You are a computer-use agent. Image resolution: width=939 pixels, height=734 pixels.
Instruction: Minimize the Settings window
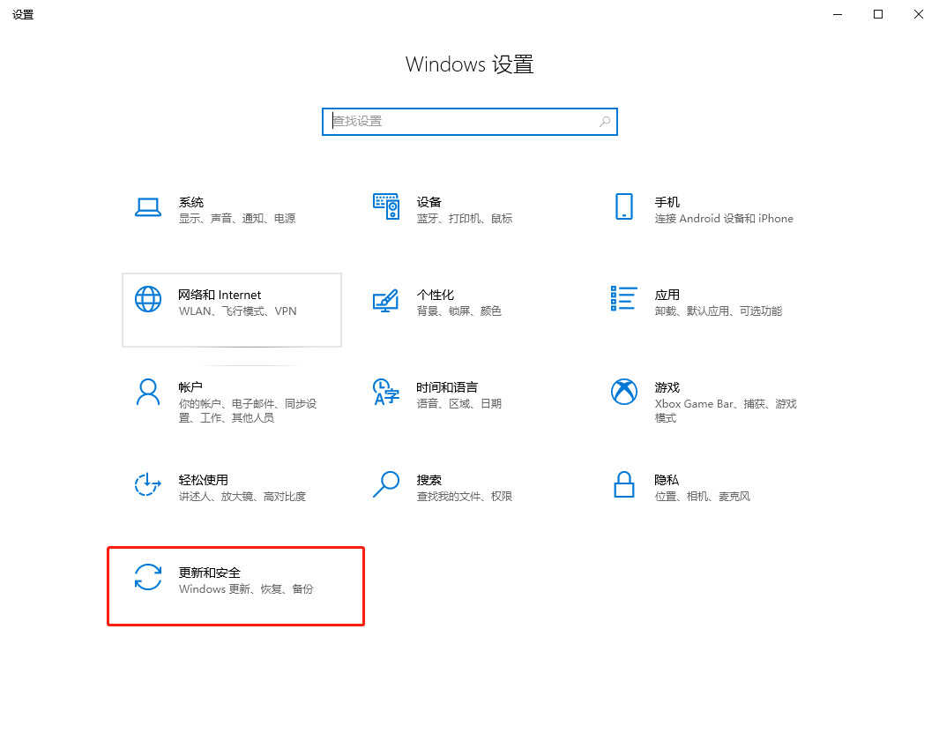(838, 14)
